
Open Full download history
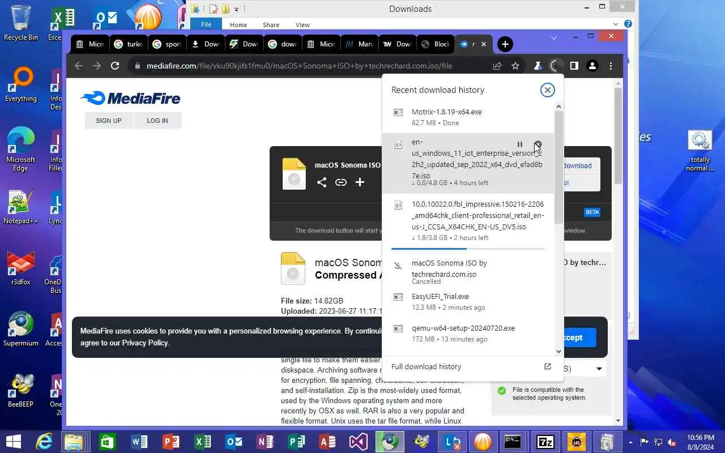(426, 366)
